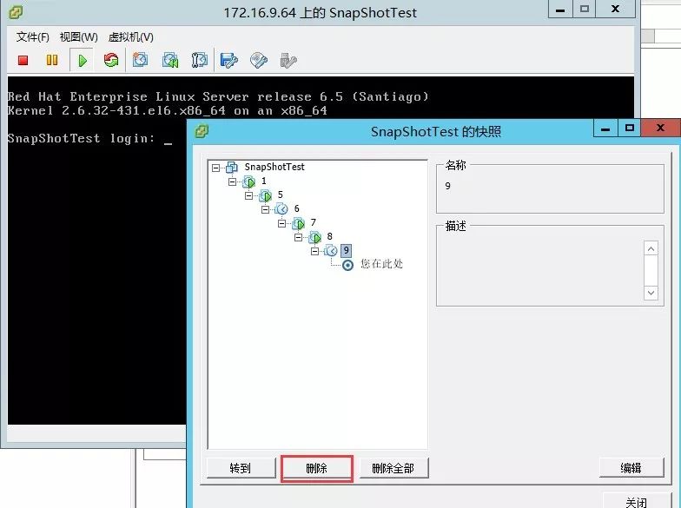The height and width of the screenshot is (508, 681).
Task: Close the snapshot dialog with the red X
Action: tap(660, 129)
